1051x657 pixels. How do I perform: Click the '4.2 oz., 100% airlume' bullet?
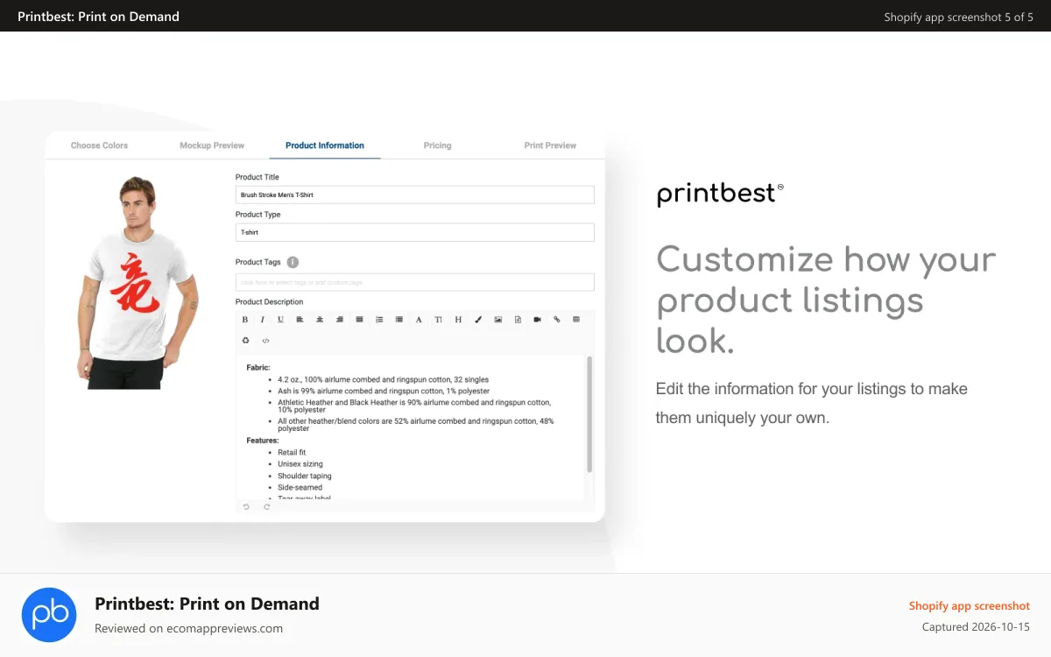tap(383, 379)
